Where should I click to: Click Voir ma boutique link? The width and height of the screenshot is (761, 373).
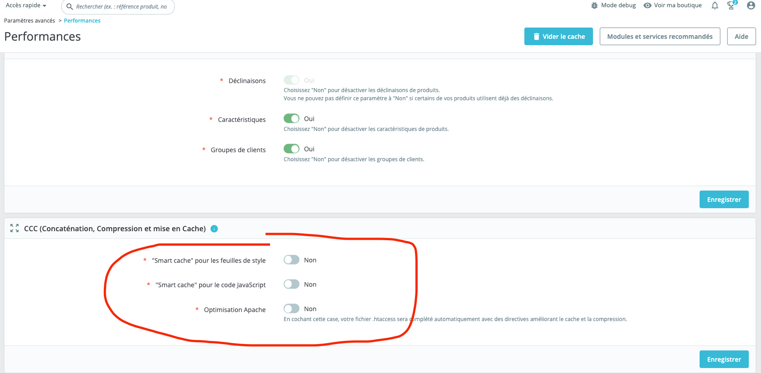[x=678, y=5]
